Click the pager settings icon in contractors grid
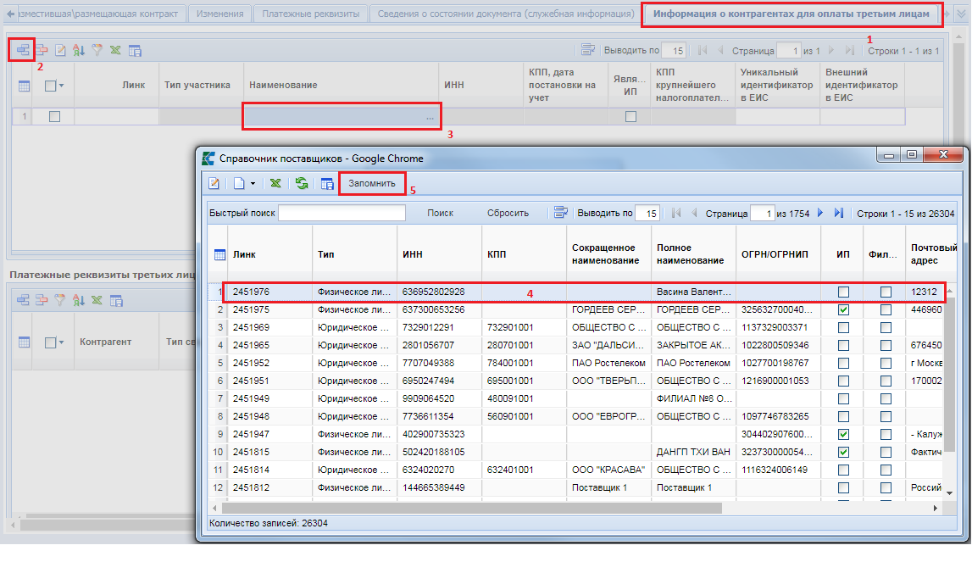The width and height of the screenshot is (972, 562). 587,50
